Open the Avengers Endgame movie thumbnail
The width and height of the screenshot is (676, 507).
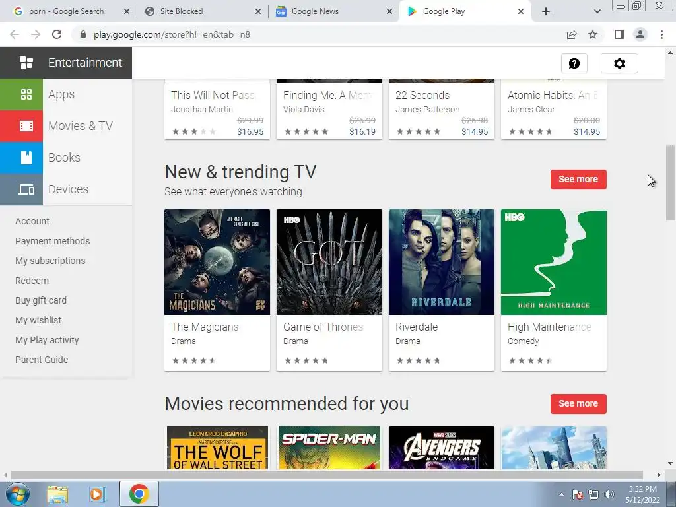pyautogui.click(x=442, y=448)
